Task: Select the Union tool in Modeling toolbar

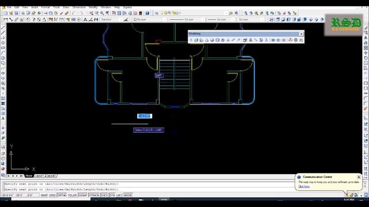Action: [273, 40]
